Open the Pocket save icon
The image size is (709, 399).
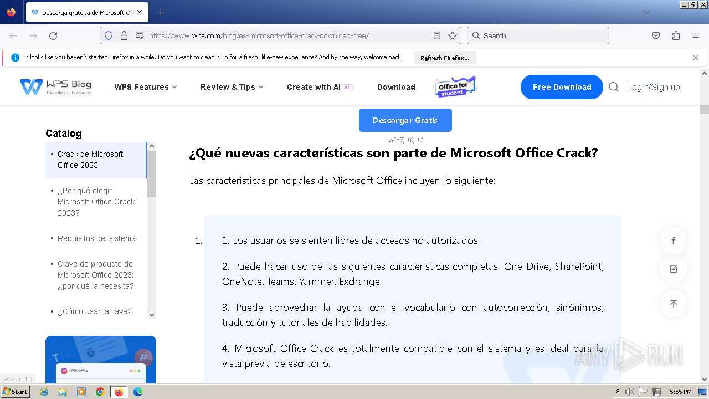[x=656, y=35]
